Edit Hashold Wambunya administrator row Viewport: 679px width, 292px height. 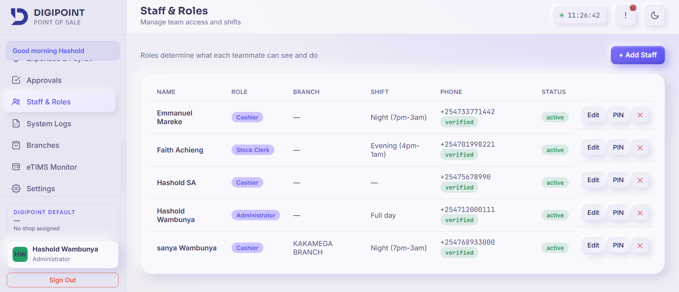point(593,213)
